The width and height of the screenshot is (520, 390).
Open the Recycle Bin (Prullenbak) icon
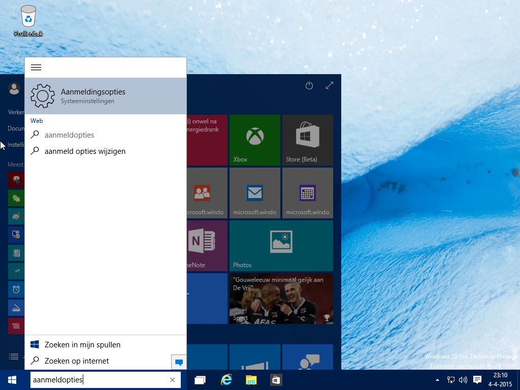[x=28, y=20]
